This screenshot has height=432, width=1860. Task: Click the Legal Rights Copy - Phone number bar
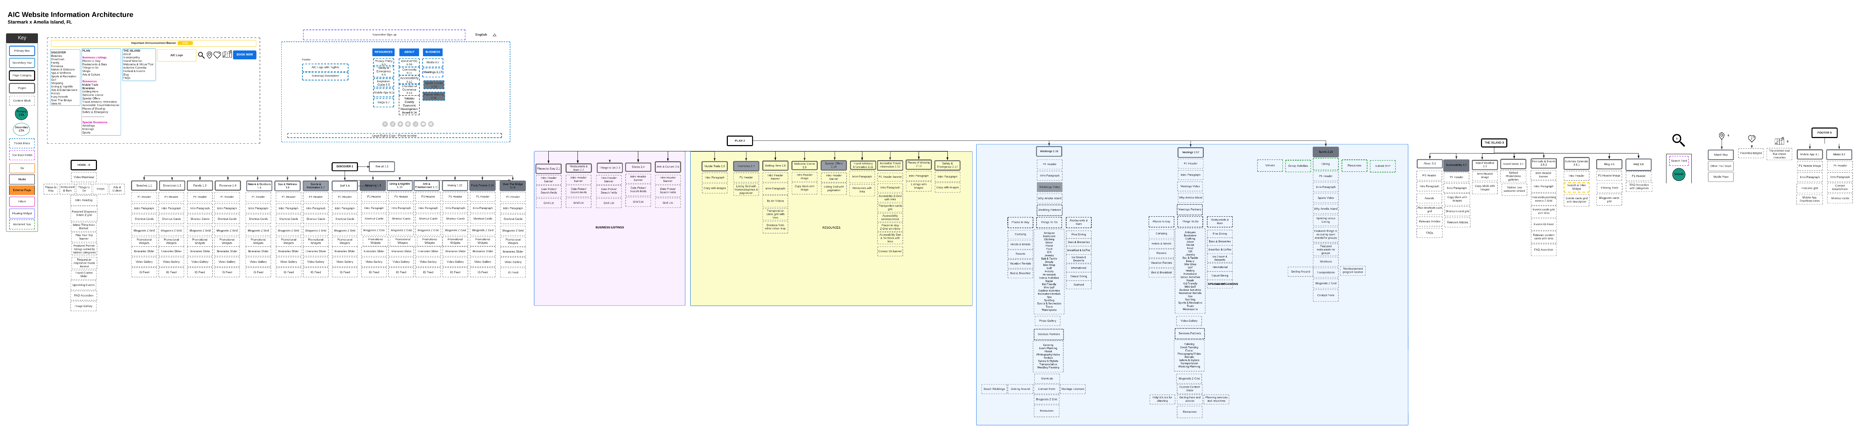point(394,135)
